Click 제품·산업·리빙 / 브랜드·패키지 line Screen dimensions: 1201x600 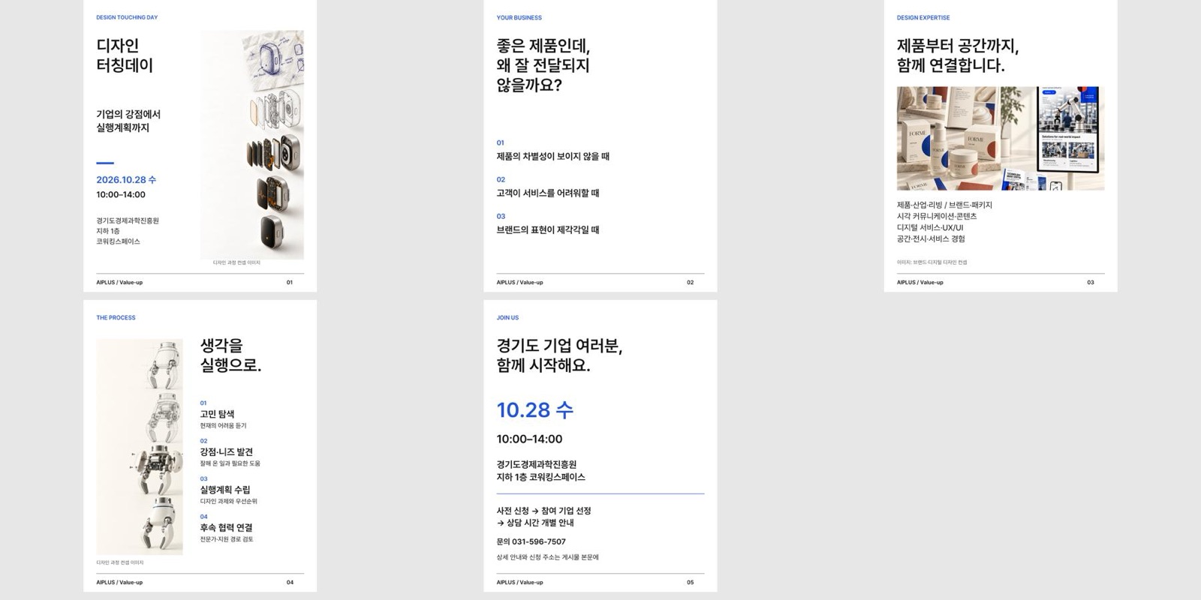coord(944,205)
